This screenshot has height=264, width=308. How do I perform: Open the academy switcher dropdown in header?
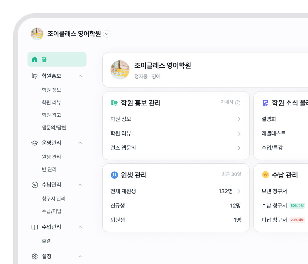(107, 34)
